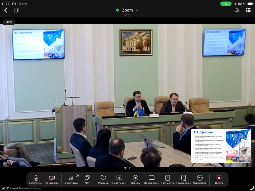Leave the meeting via Выйти button

coord(219,178)
